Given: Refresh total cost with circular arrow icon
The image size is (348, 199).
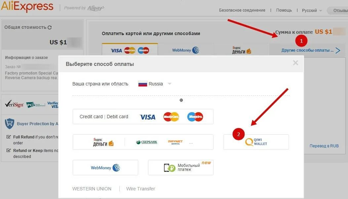Looking at the screenshot, I should pos(50,27).
